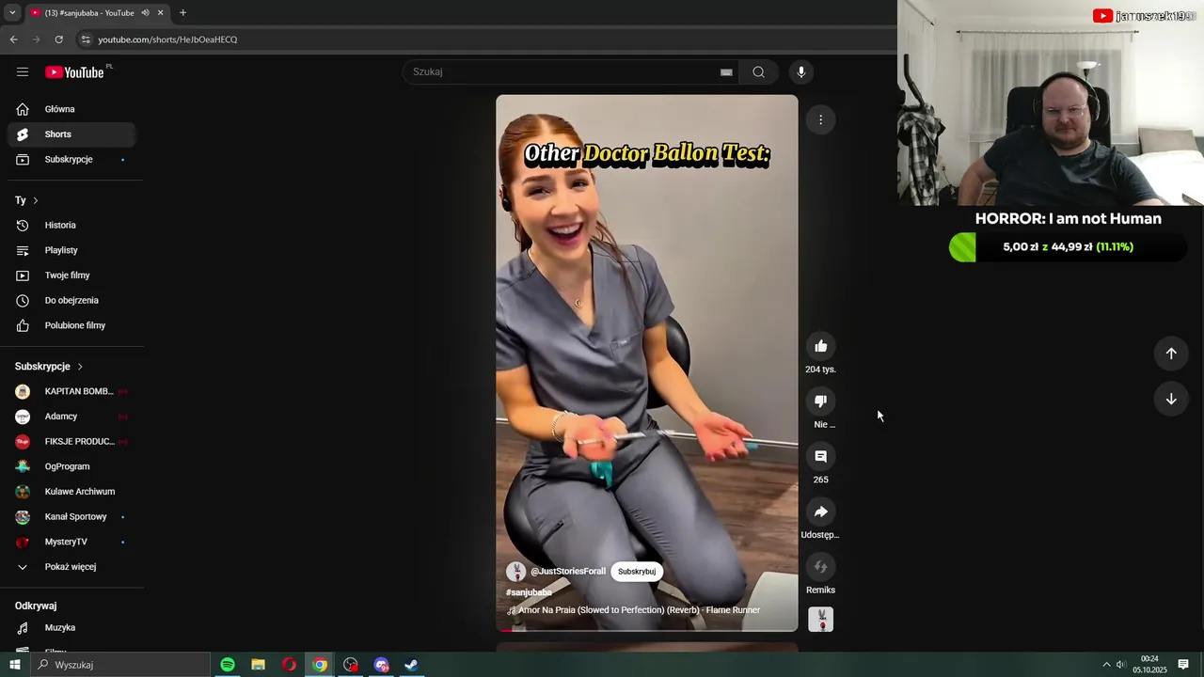Open the sound thumbnail below Remiks

[820, 620]
